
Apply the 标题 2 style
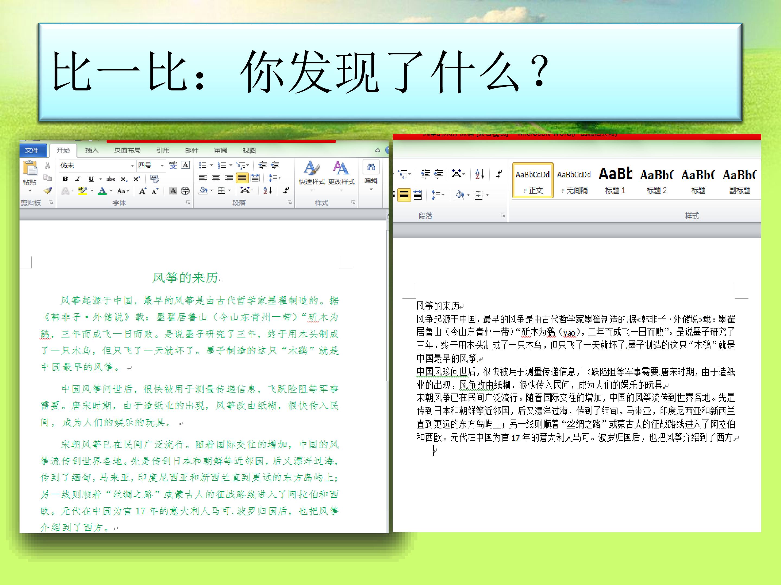[657, 181]
